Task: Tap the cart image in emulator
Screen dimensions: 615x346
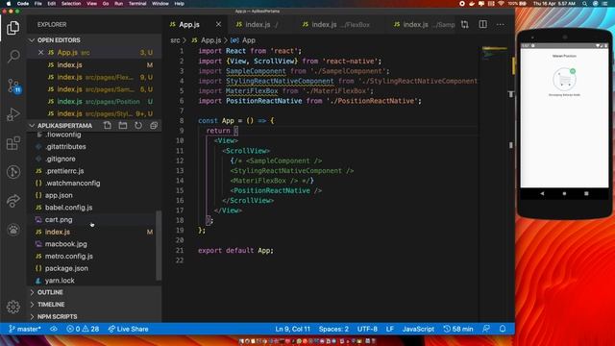Action: [564, 79]
